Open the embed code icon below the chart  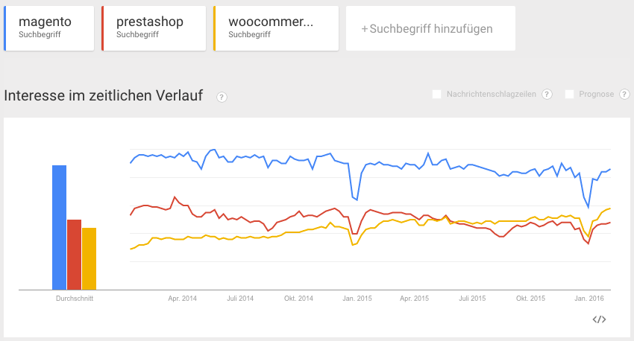[x=599, y=319]
